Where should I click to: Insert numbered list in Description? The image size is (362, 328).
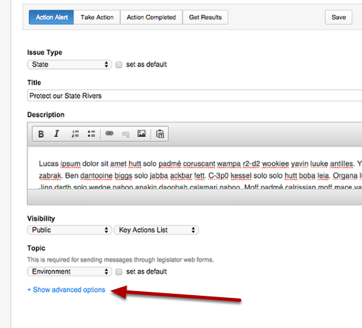pos(75,133)
